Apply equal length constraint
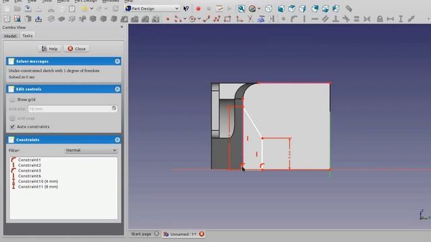 [x=356, y=19]
